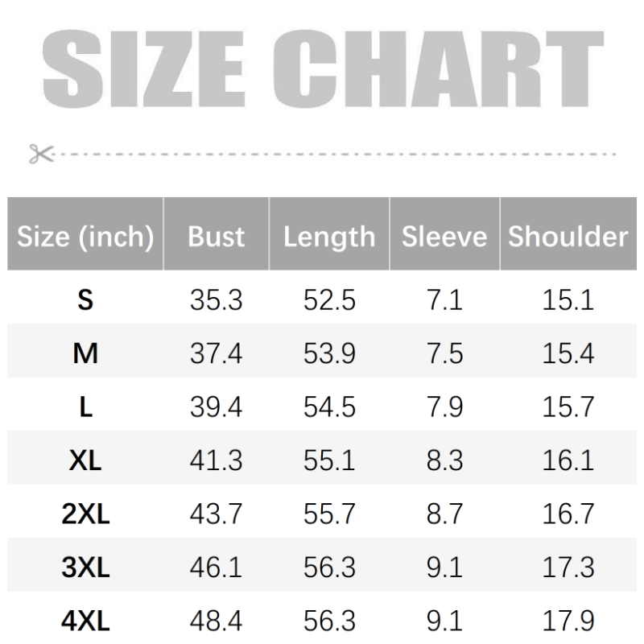Select the L size row label
The width and height of the screenshot is (644, 644).
pyautogui.click(x=85, y=407)
